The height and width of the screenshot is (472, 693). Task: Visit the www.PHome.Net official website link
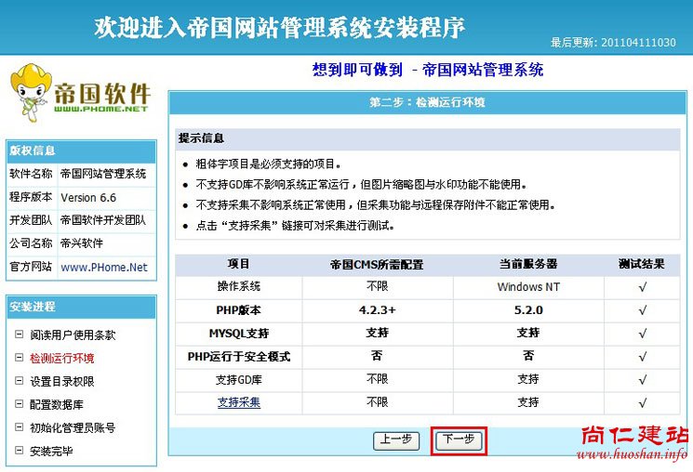(104, 268)
